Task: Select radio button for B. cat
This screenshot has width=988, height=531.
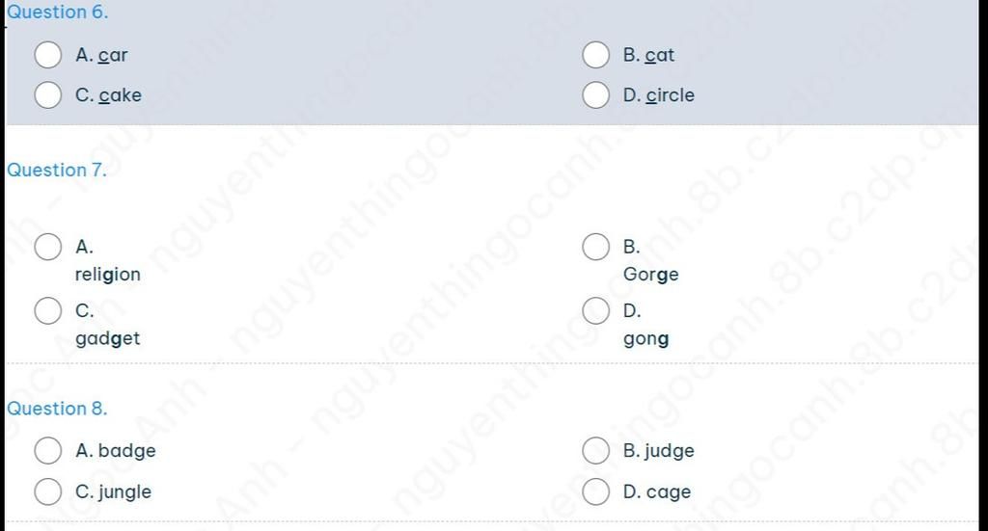Action: coord(595,55)
